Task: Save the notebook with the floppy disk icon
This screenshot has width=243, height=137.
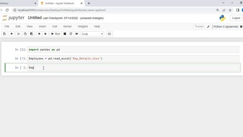Action: click(4, 34)
